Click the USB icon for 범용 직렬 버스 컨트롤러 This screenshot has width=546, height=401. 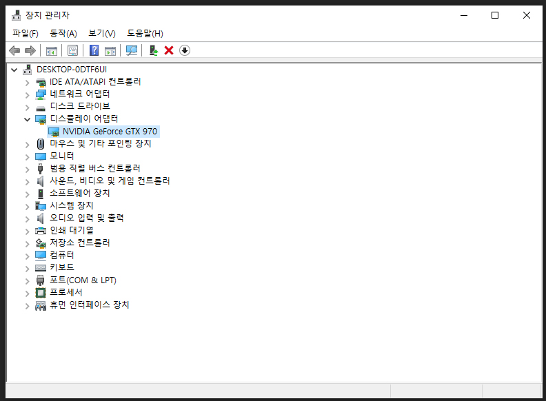click(41, 169)
